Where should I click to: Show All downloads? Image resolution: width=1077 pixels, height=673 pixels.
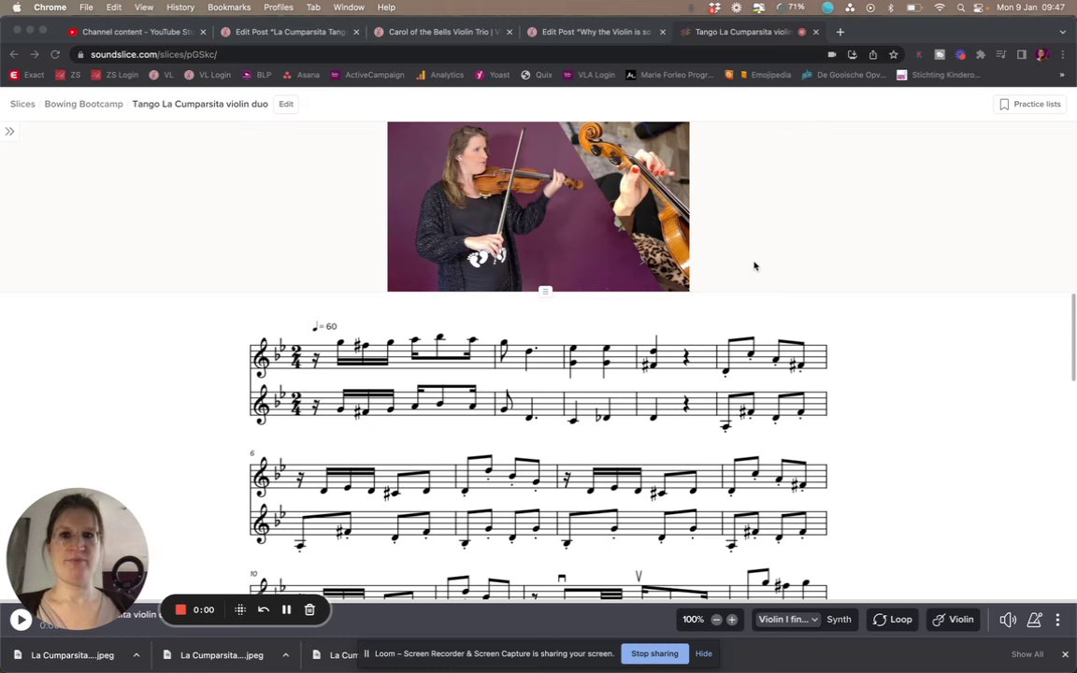[1027, 654]
